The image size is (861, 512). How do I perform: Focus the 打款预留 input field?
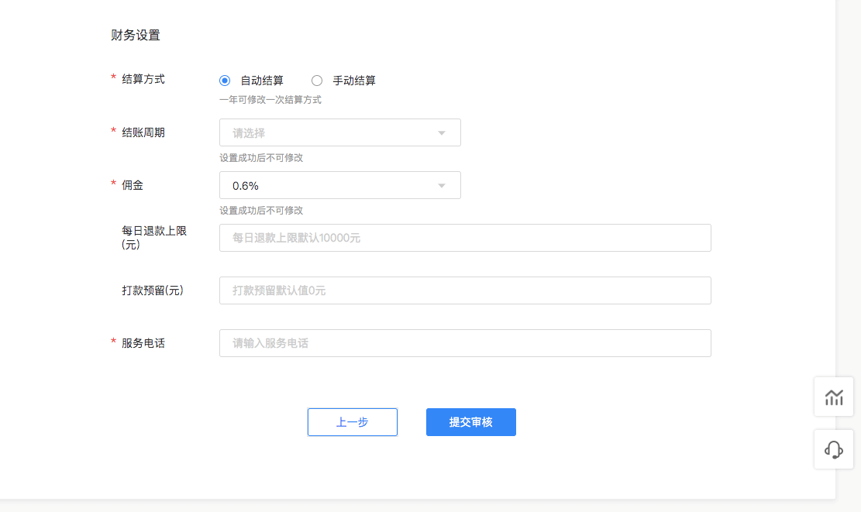pos(465,290)
